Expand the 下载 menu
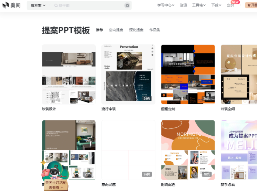 pos(216,5)
